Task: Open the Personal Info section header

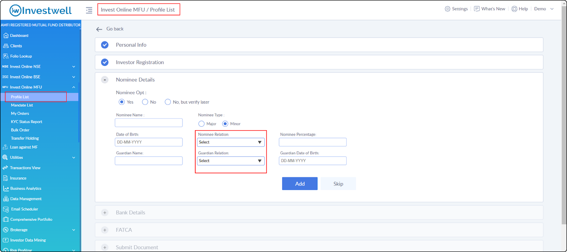Action: click(319, 45)
